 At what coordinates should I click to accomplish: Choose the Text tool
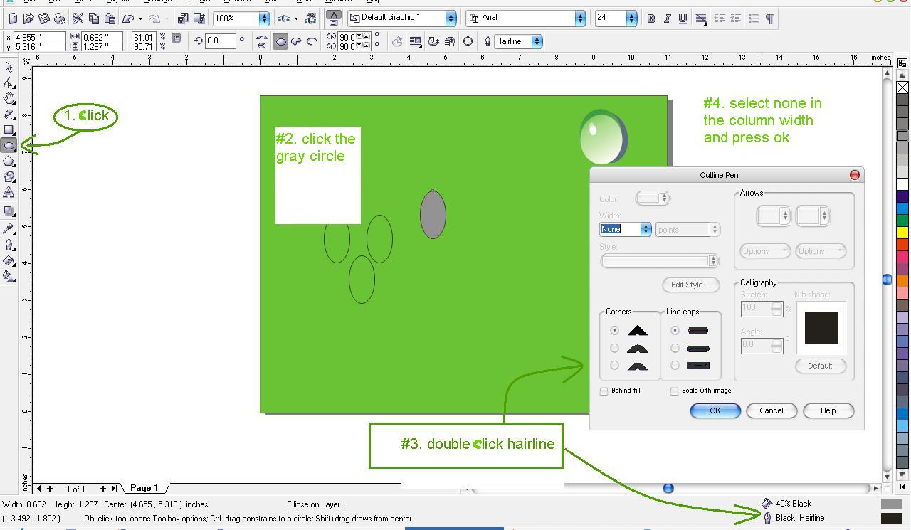[9, 193]
